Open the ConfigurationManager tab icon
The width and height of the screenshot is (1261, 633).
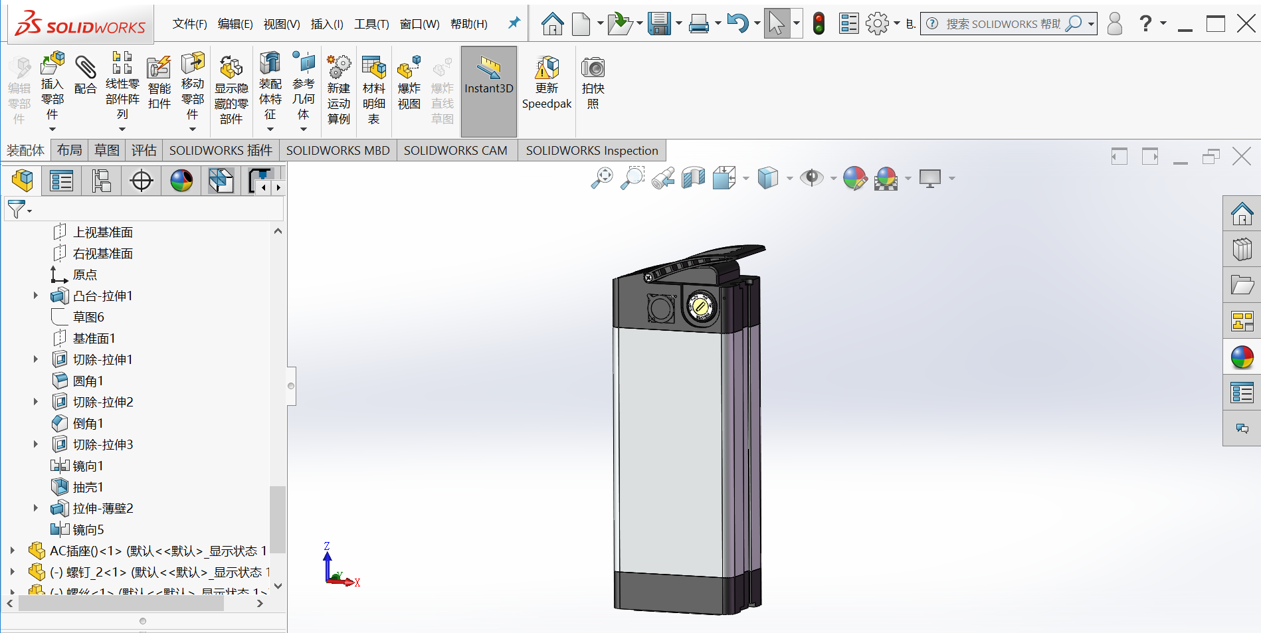(x=102, y=181)
